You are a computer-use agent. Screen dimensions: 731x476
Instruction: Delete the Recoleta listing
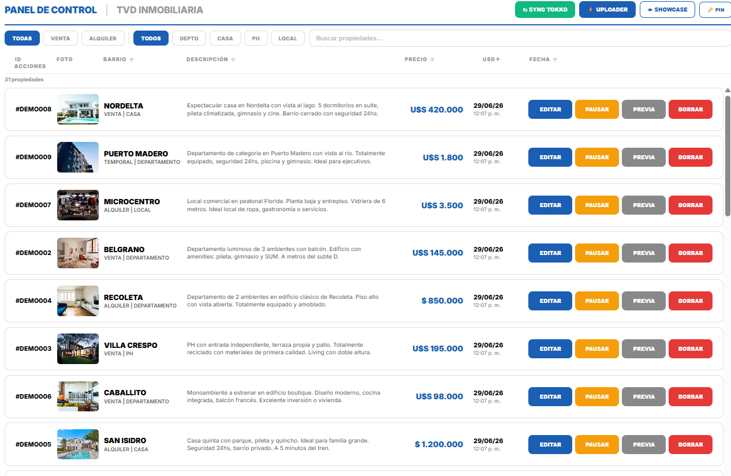click(691, 301)
